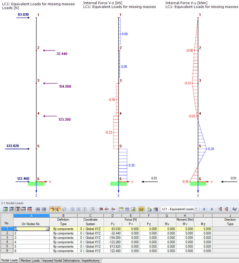Viewport: 239px width, 263px height.
Task: Toggle the second highlighted curved arrow sync icon
Action: (58, 209)
